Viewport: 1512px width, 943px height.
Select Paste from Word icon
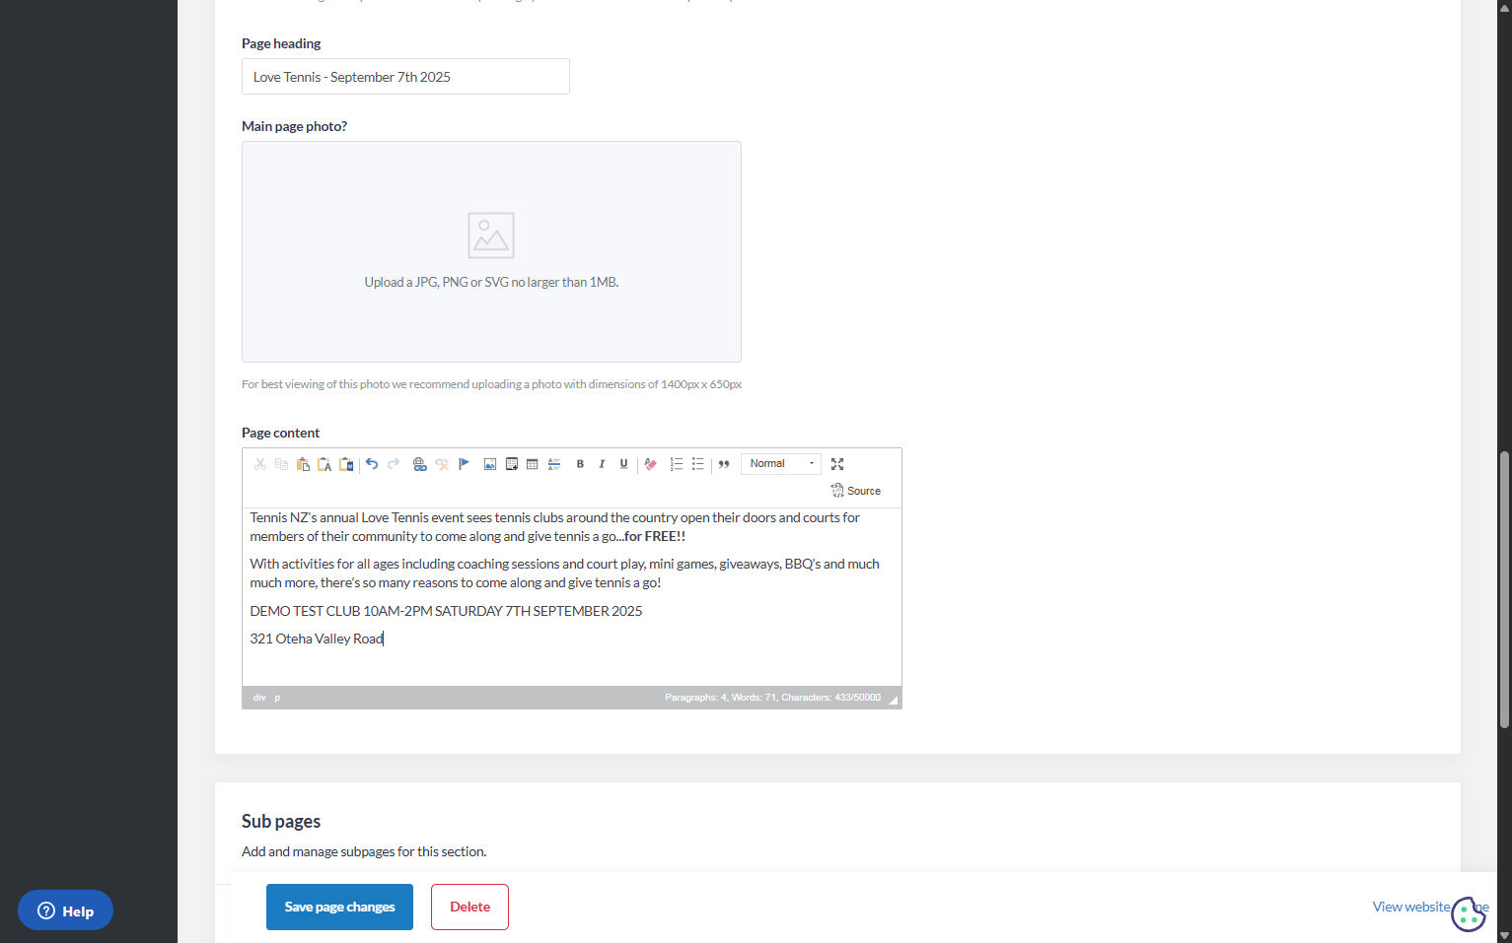tap(346, 464)
